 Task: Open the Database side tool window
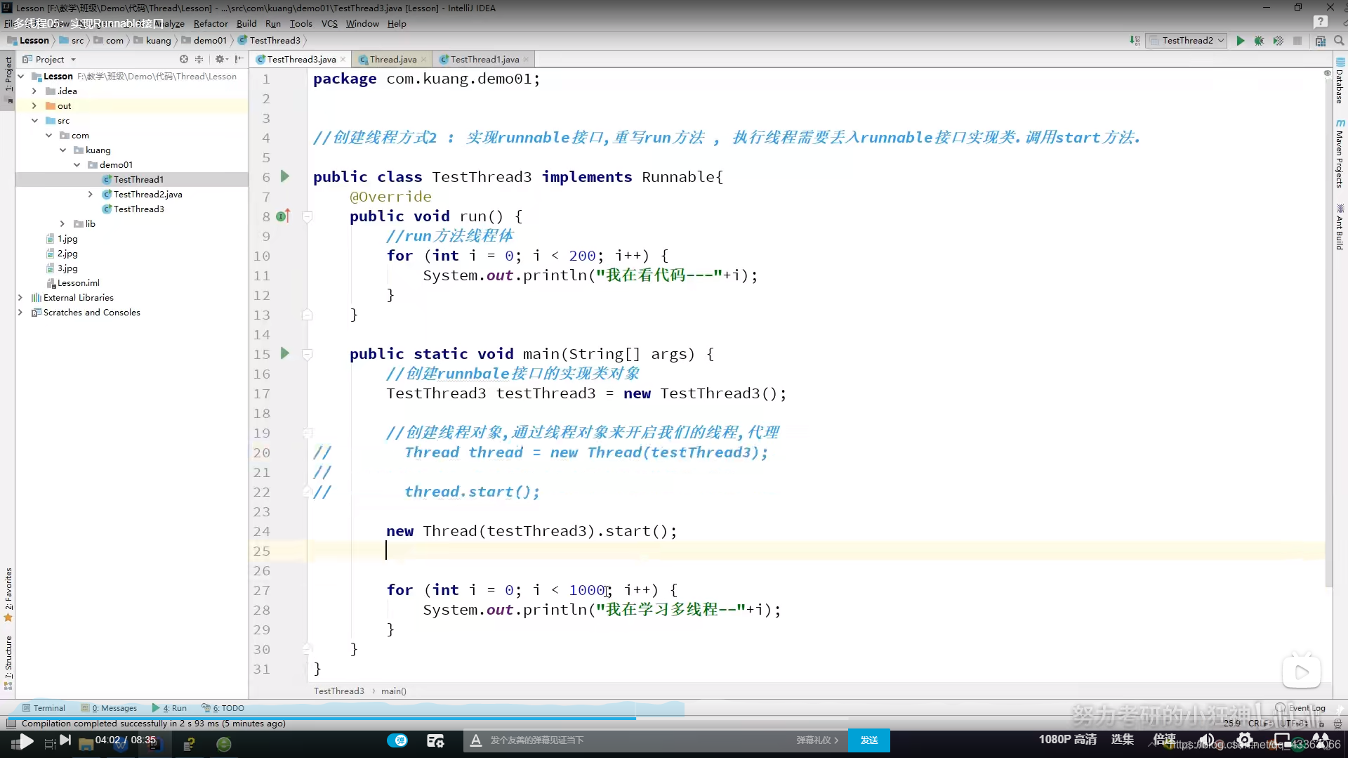[1340, 81]
